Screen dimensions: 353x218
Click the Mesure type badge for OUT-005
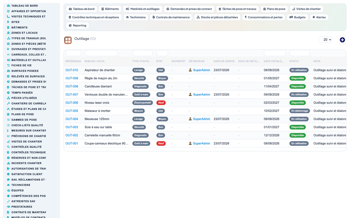[139, 111]
